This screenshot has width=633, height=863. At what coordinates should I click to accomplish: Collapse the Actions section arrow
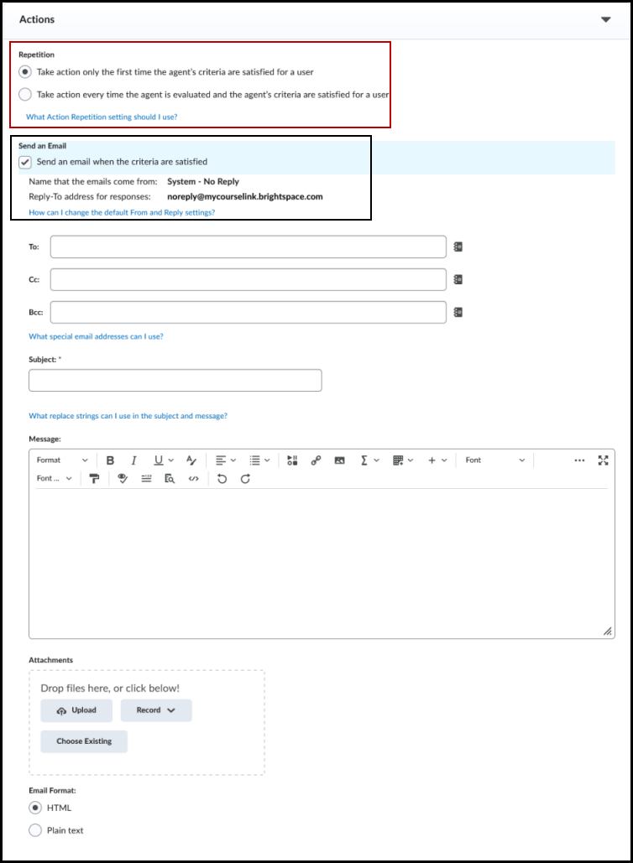(x=606, y=19)
